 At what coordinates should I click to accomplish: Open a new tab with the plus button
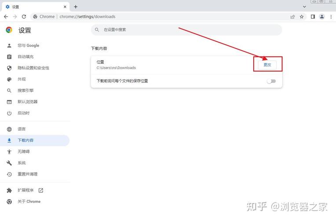[76, 7]
